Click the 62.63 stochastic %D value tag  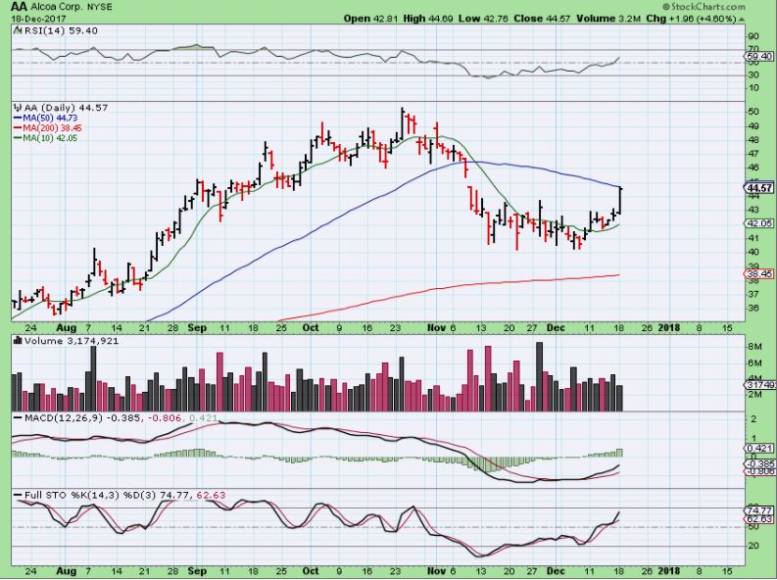pyautogui.click(x=759, y=519)
